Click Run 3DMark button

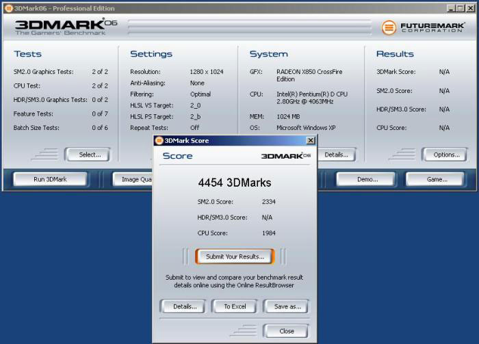(x=50, y=179)
